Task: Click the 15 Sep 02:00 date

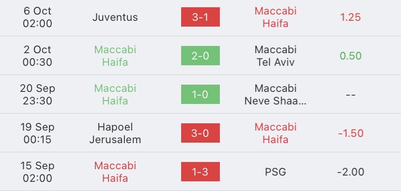Action: [x=37, y=172]
